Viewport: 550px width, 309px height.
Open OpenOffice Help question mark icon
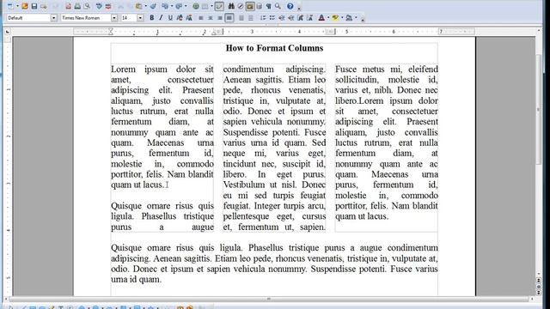[290, 6]
